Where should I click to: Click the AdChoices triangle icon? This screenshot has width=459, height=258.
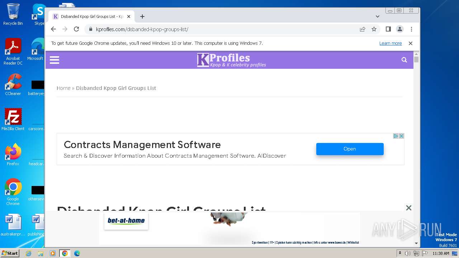coord(396,136)
